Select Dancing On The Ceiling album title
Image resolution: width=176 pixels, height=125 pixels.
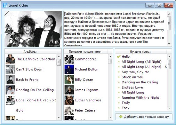point(35,90)
